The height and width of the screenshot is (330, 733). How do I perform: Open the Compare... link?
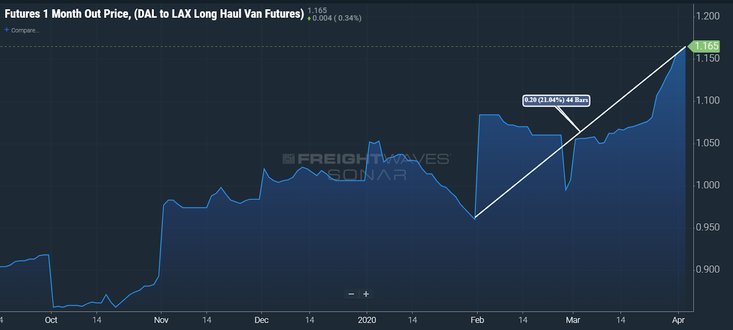click(25, 30)
